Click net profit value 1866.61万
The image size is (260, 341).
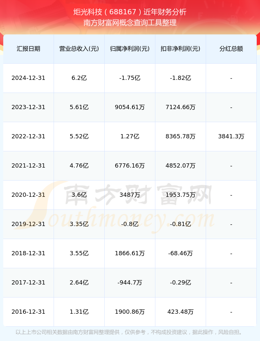[130, 253]
